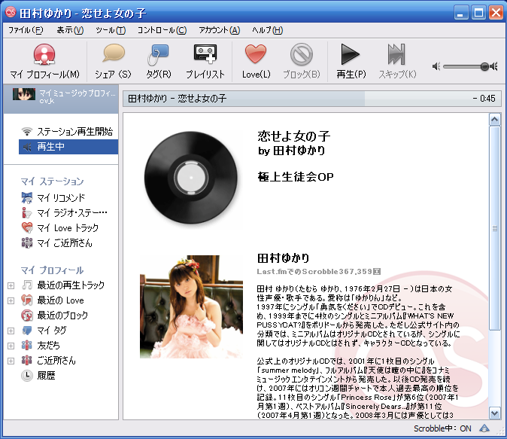Open 田村ゆかり artist bio heading link
Viewport: 507px width, 439px height.
coord(284,258)
